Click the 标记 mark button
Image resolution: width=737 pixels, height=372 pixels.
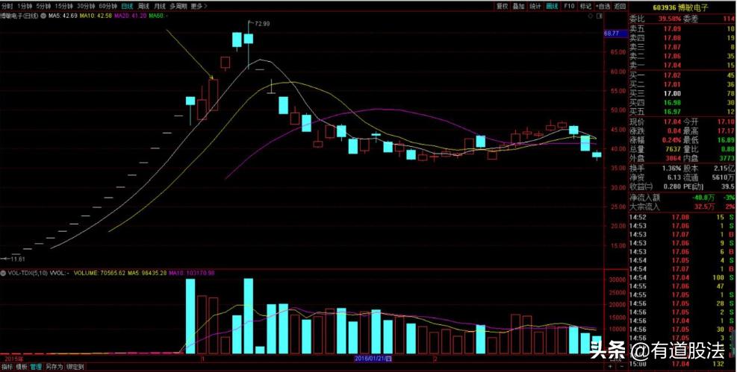[585, 6]
